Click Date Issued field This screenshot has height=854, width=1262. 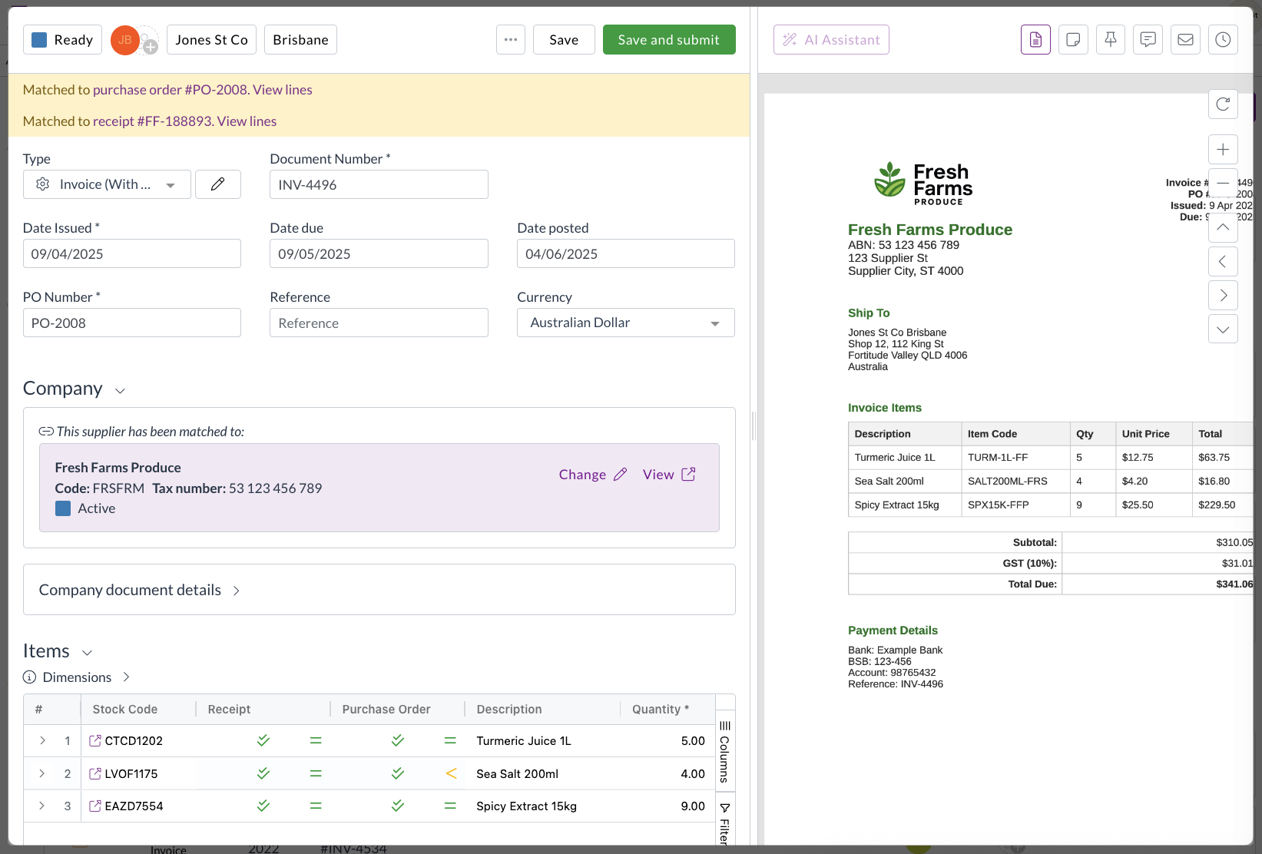pyautogui.click(x=132, y=253)
